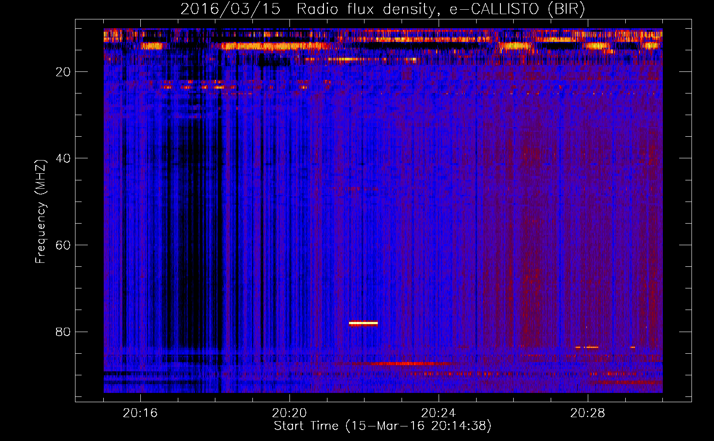Viewport: 714px width, 441px height.
Task: Click the 60 MHz frequency tick label
Action: coord(63,245)
